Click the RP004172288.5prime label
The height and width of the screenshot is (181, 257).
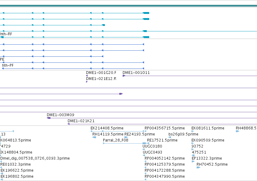pyautogui.click(x=165, y=170)
